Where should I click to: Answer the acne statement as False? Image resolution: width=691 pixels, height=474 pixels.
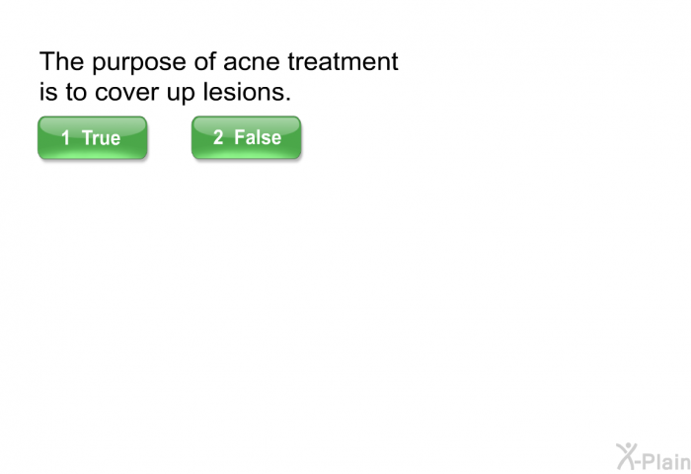point(247,137)
